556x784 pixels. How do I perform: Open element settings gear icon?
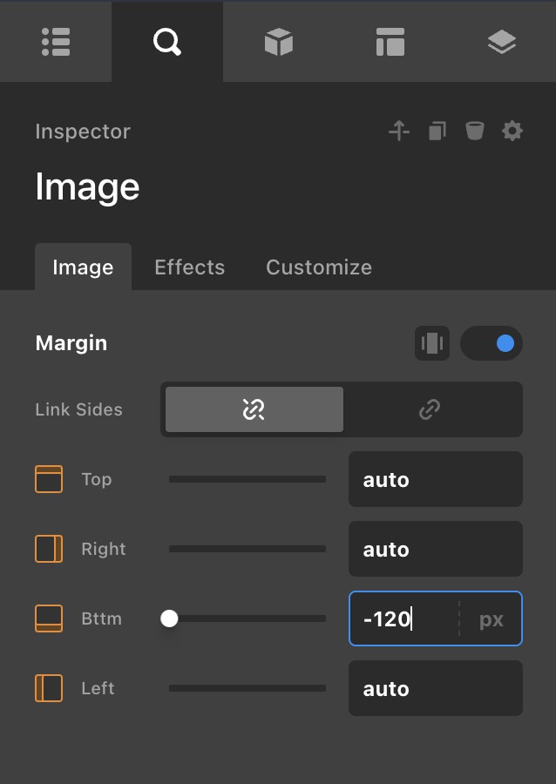pyautogui.click(x=512, y=132)
